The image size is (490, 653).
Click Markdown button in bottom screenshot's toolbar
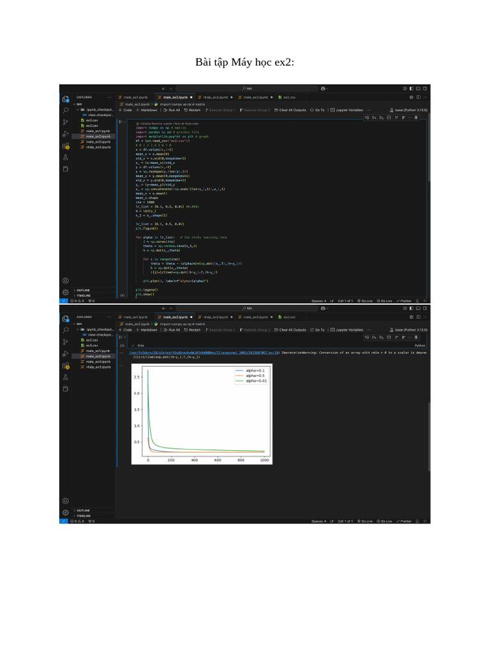pos(146,330)
